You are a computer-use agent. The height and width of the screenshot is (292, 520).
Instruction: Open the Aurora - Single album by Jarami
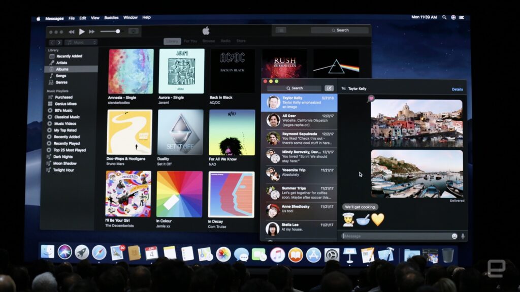click(181, 71)
